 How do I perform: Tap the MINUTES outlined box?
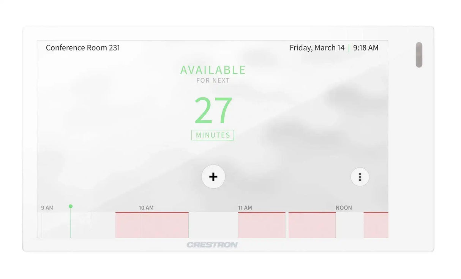pos(213,135)
